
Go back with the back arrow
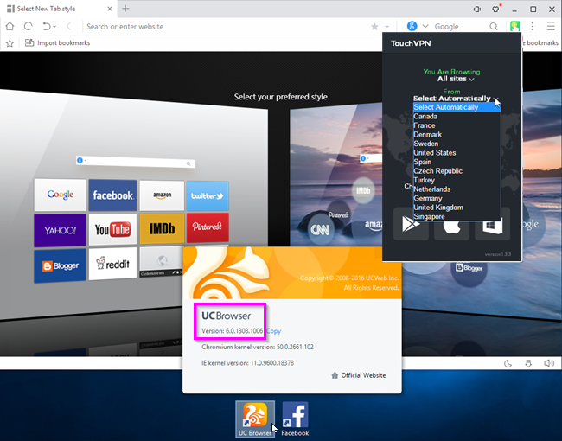coord(69,26)
